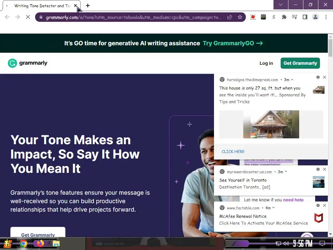Select the Writing Tone Detector tab
This screenshot has height=250, width=333.
(42, 6)
